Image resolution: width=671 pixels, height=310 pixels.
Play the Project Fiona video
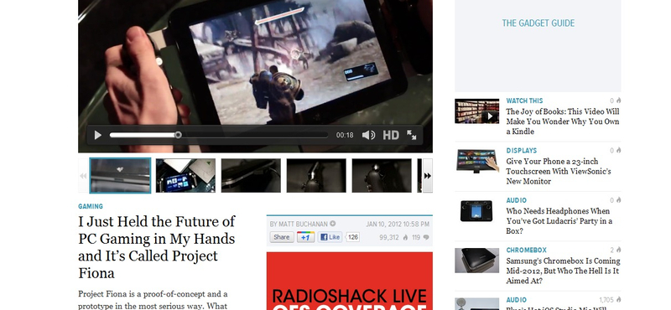(97, 135)
